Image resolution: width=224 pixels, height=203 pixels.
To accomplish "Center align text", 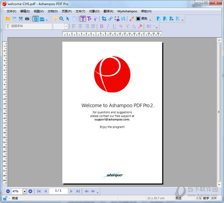I will pos(80,26).
